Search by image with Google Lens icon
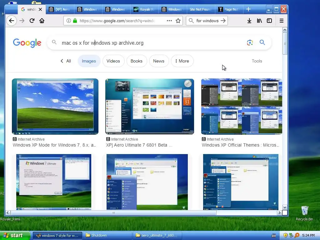 [250, 42]
